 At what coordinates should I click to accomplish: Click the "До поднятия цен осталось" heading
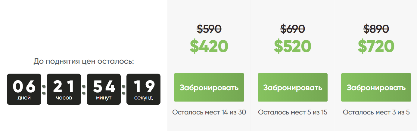pyautogui.click(x=84, y=62)
